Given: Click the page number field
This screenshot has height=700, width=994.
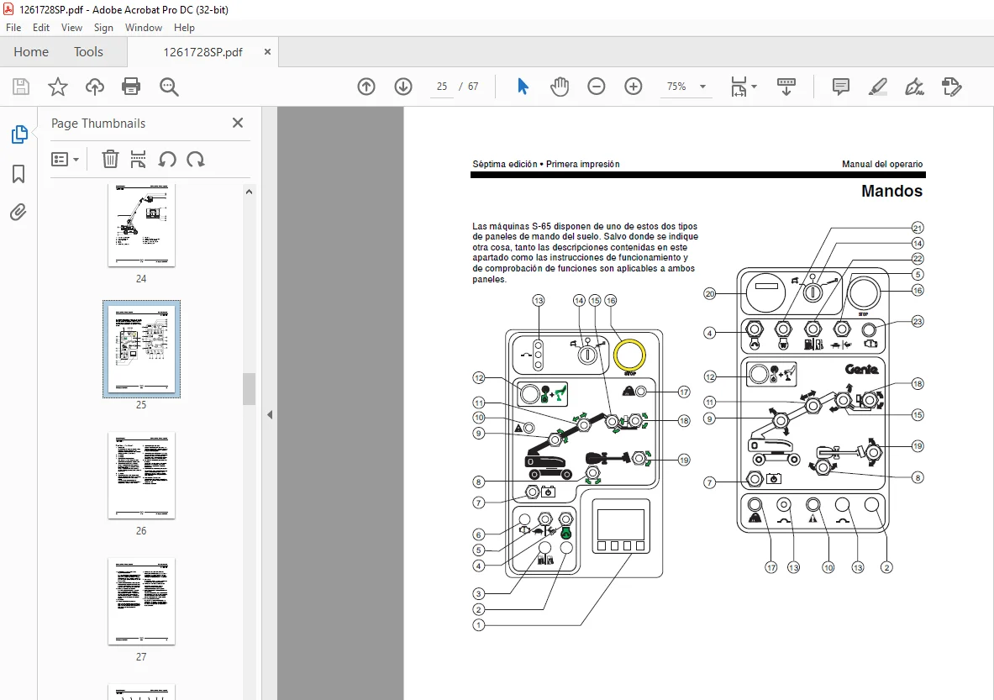Looking at the screenshot, I should (442, 87).
